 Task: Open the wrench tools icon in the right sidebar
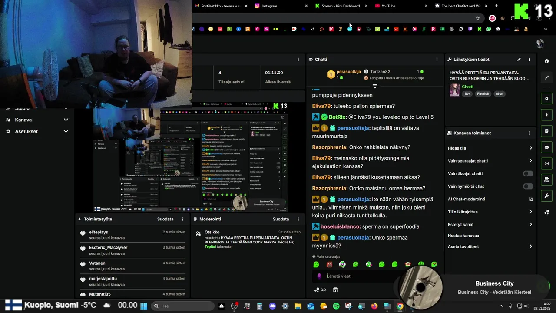point(546,196)
